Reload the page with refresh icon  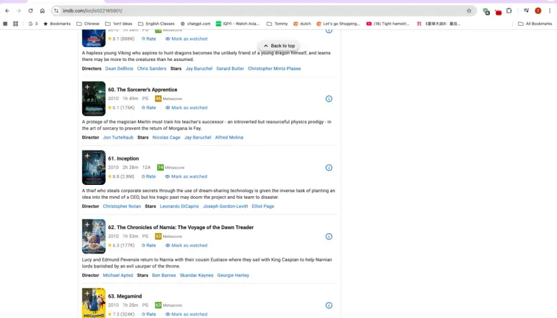pos(31,11)
